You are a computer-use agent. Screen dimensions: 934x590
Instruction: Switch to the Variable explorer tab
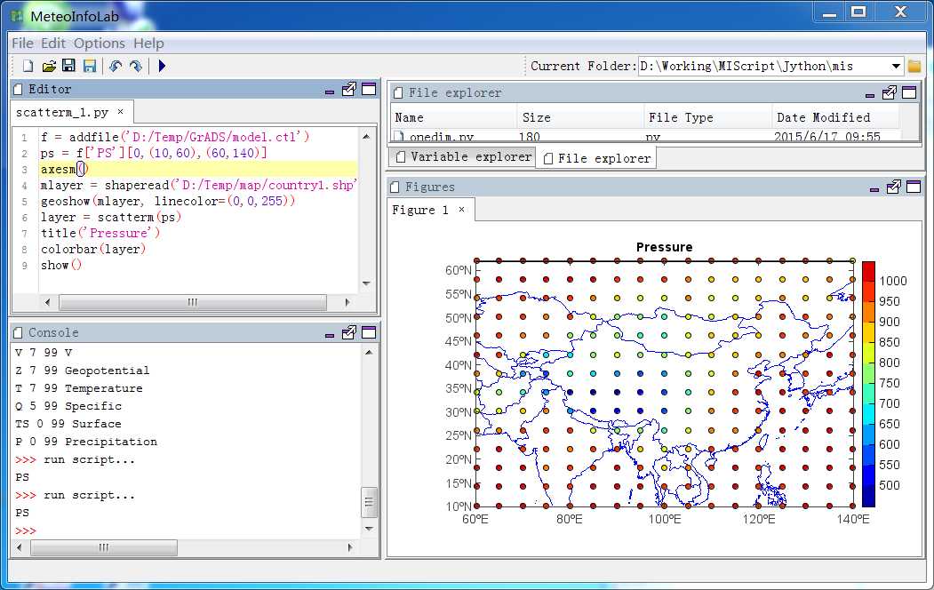pos(463,156)
